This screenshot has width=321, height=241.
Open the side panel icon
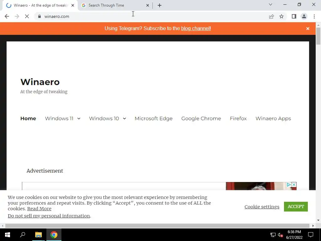click(x=294, y=16)
